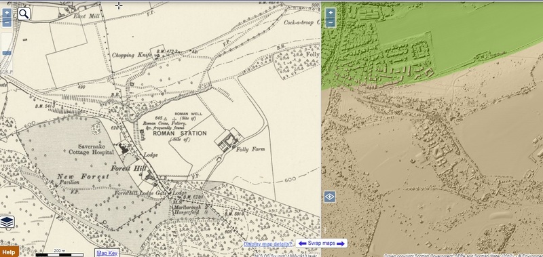
Task: Click the Swap maps button label
Action: (x=321, y=243)
